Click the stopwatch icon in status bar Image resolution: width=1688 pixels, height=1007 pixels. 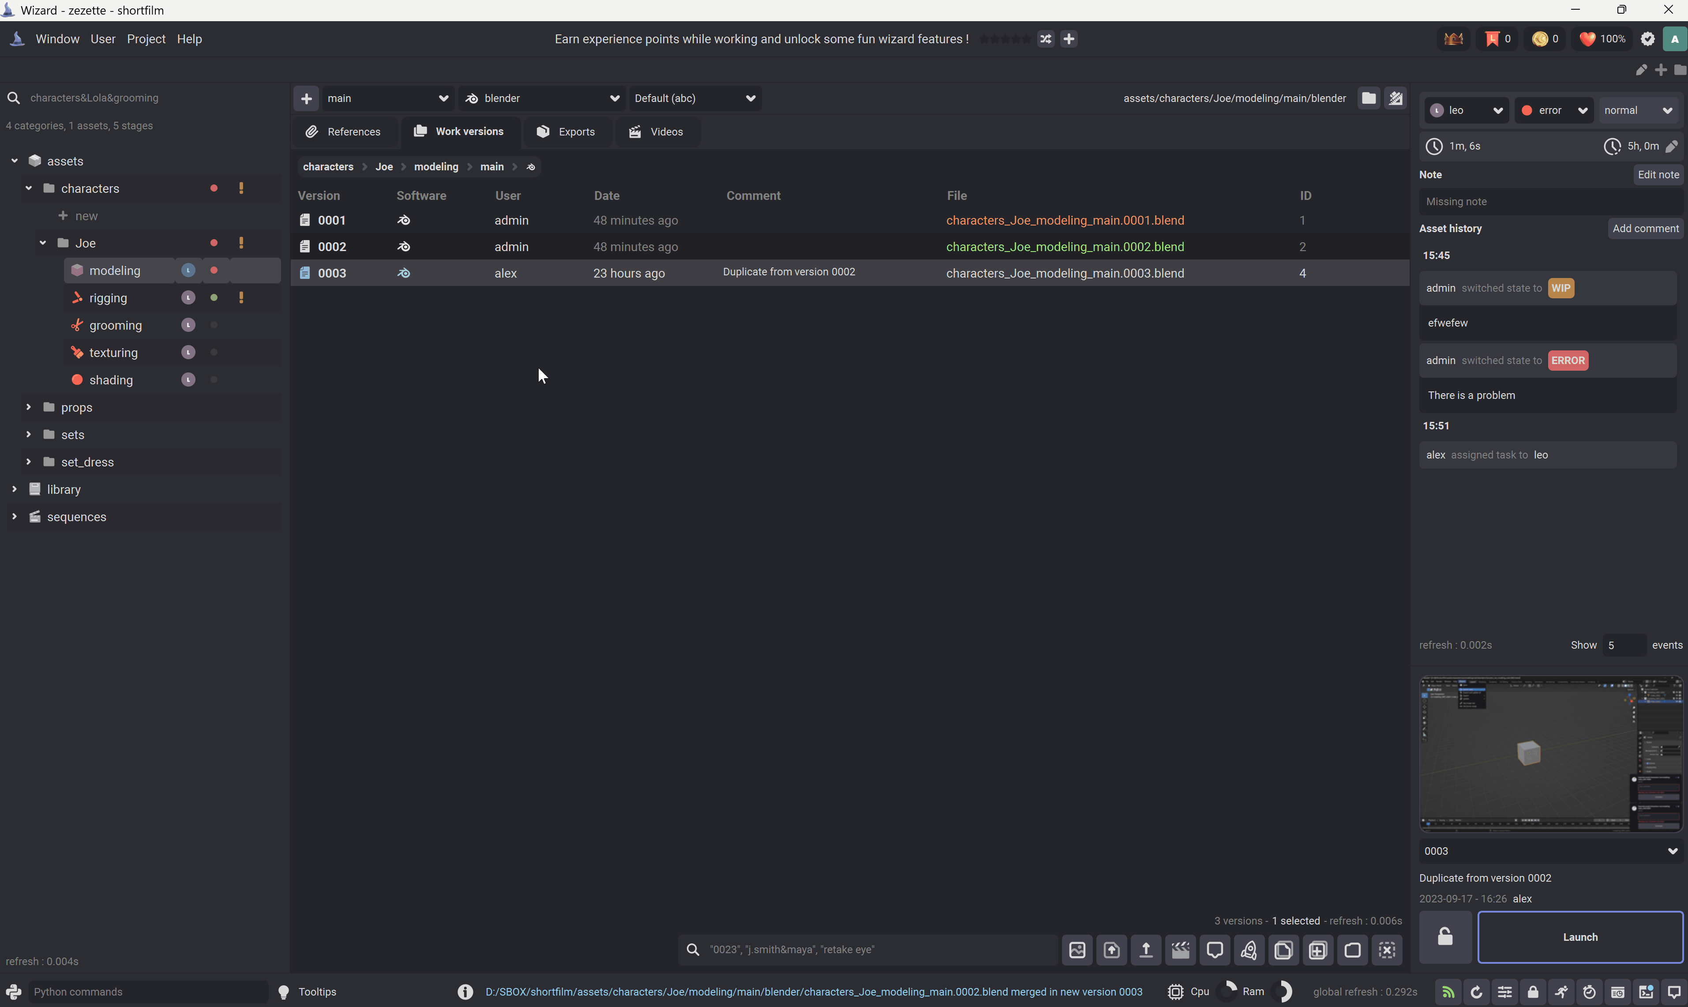click(1590, 992)
